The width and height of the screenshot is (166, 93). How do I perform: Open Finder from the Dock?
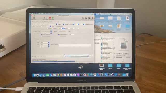tap(34, 75)
